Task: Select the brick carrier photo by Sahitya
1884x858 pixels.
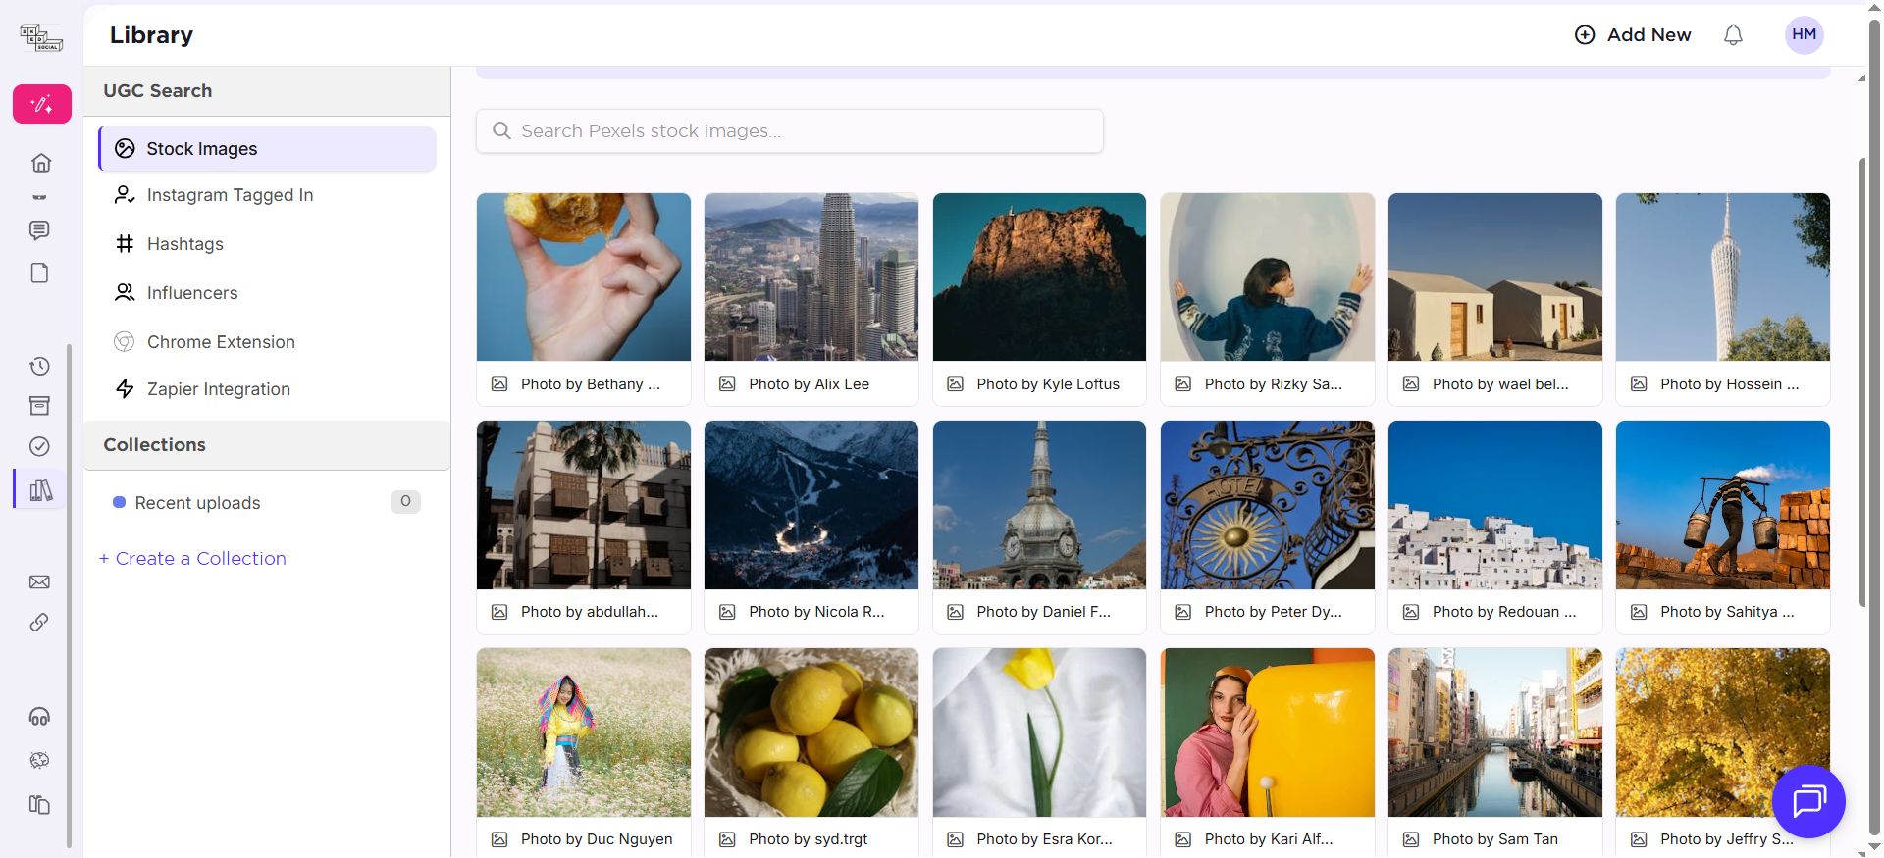Action: click(x=1723, y=505)
